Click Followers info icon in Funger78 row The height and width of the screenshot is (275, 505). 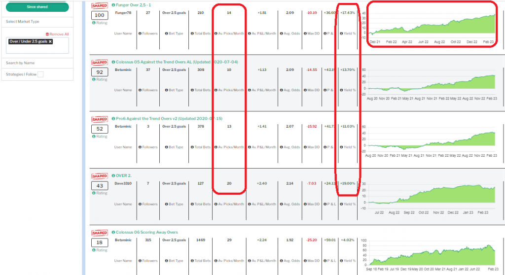[x=140, y=34]
